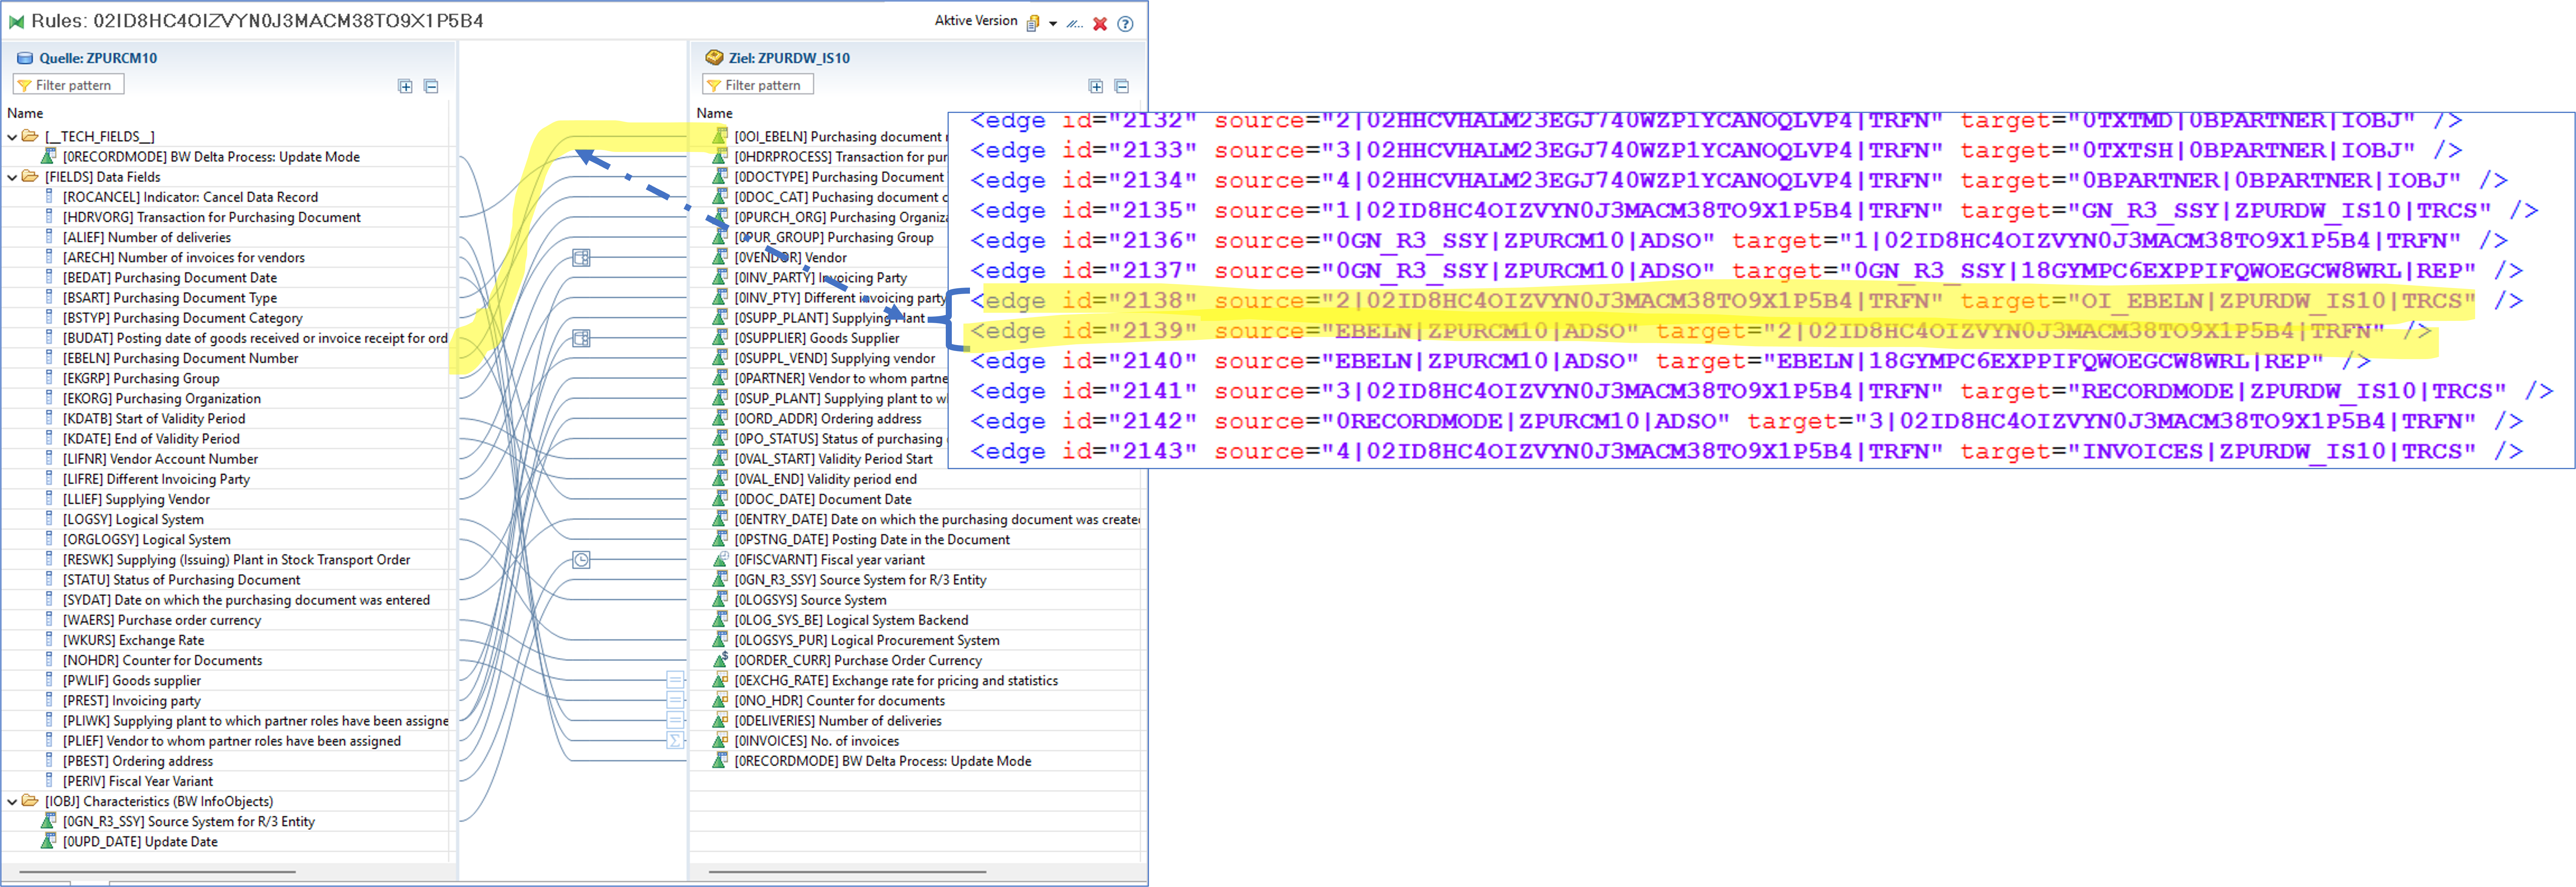Viewport: 2576px width, 887px height.
Task: Click the Aktive Version database document icon
Action: 1033,24
